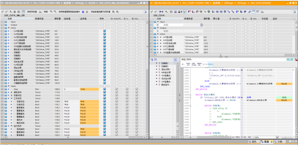The width and height of the screenshot is (298, 145).
Task: Open the 属性 tab
Action: tap(254, 142)
